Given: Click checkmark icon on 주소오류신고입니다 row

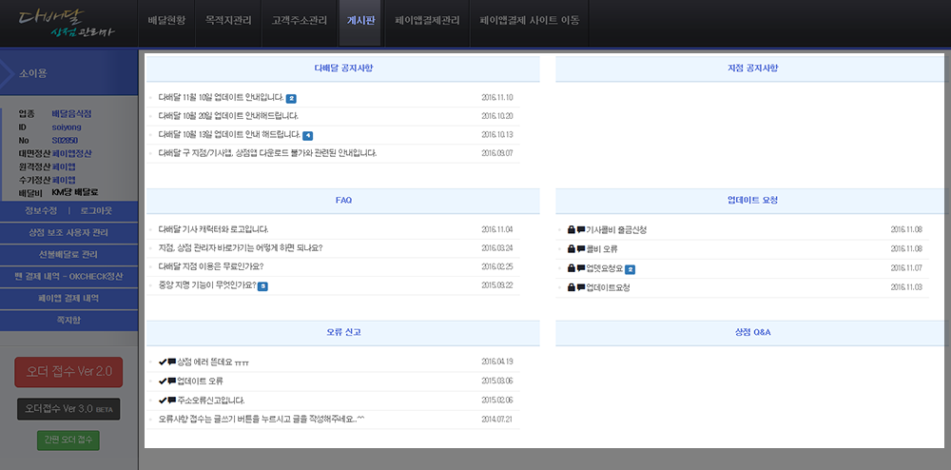Looking at the screenshot, I should coord(163,401).
